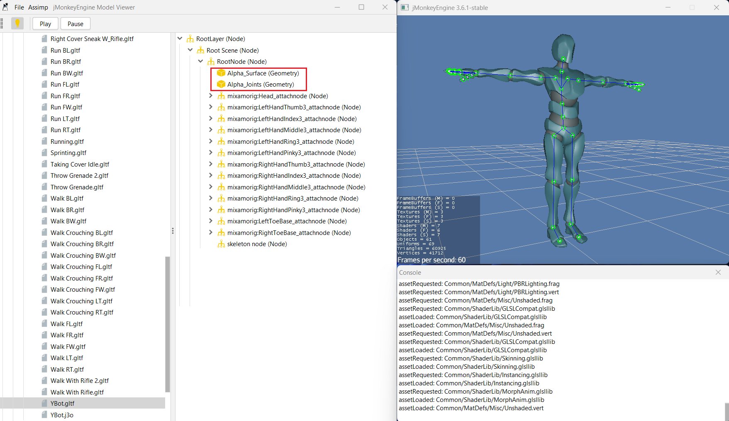The height and width of the screenshot is (421, 729).
Task: Expand mixamorig:LeftToeBase_attachnode
Action: tap(211, 221)
